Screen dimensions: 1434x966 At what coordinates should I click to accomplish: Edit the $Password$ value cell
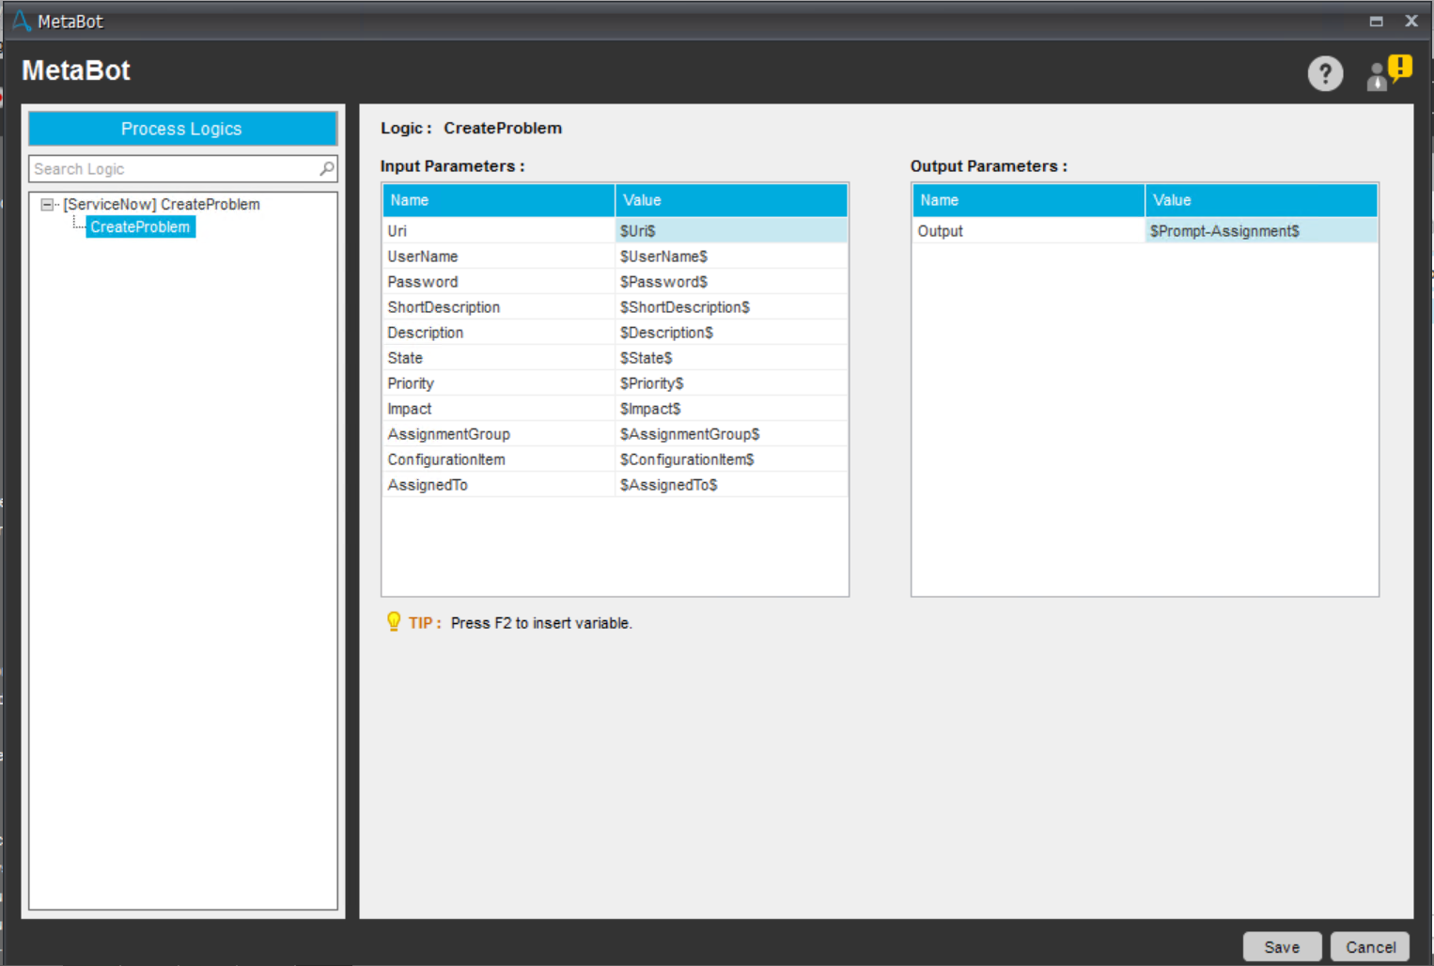coord(732,282)
